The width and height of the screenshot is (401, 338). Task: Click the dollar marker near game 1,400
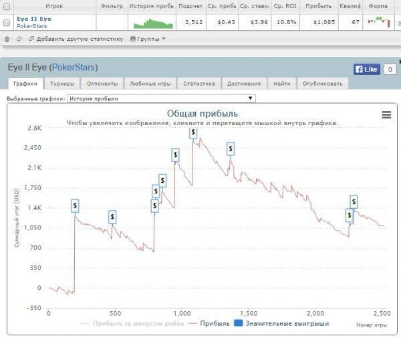[x=231, y=149]
